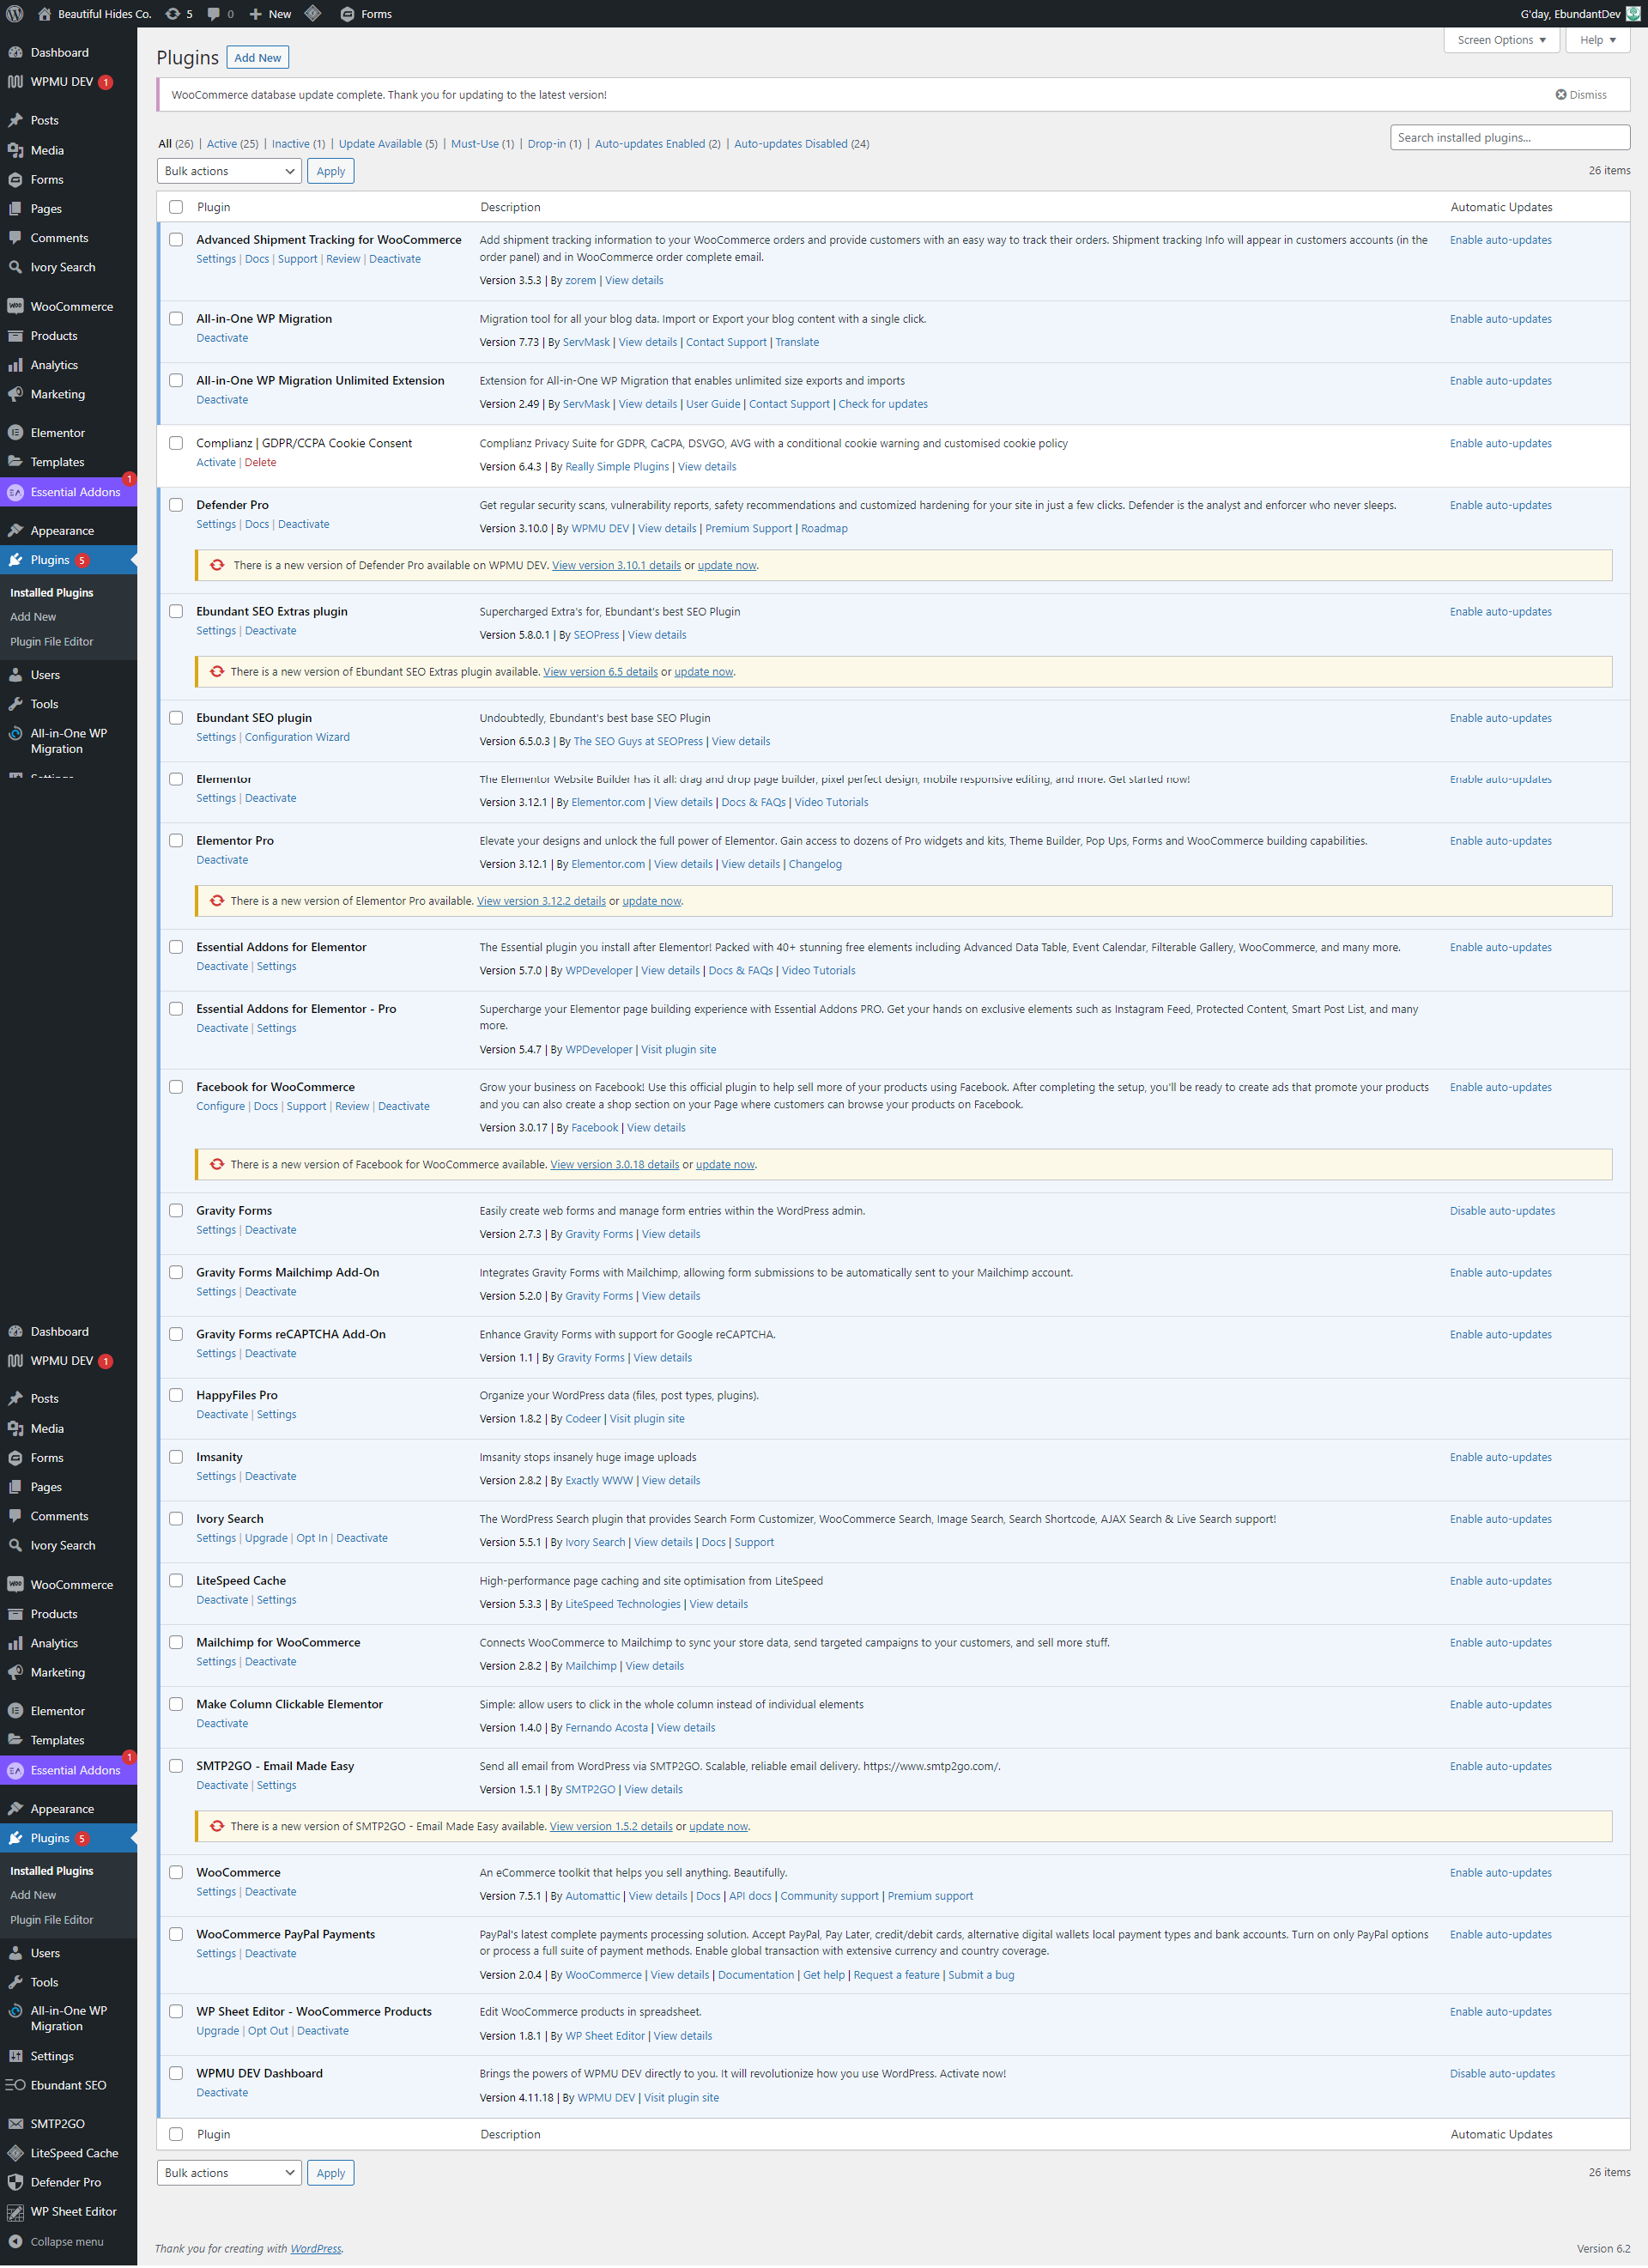Click the diamond icon in top admin bar
The width and height of the screenshot is (1648, 2268).
[x=313, y=14]
